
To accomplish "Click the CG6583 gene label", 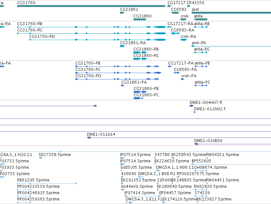I will (x=179, y=10).
